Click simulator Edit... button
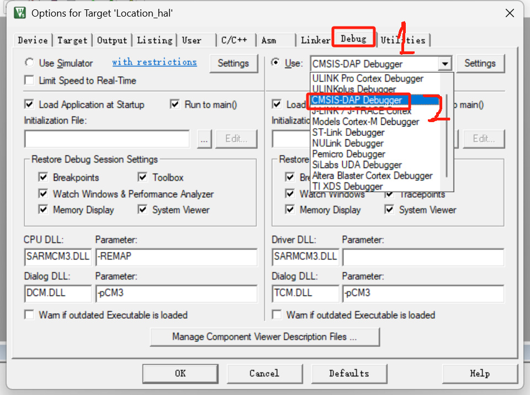The width and height of the screenshot is (530, 395). 236,139
